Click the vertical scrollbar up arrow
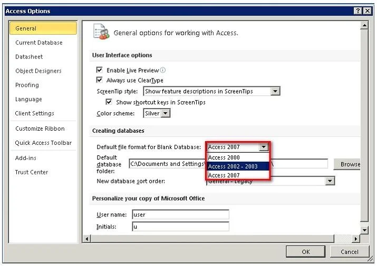Viewport: 377px width, 266px height. coord(364,25)
